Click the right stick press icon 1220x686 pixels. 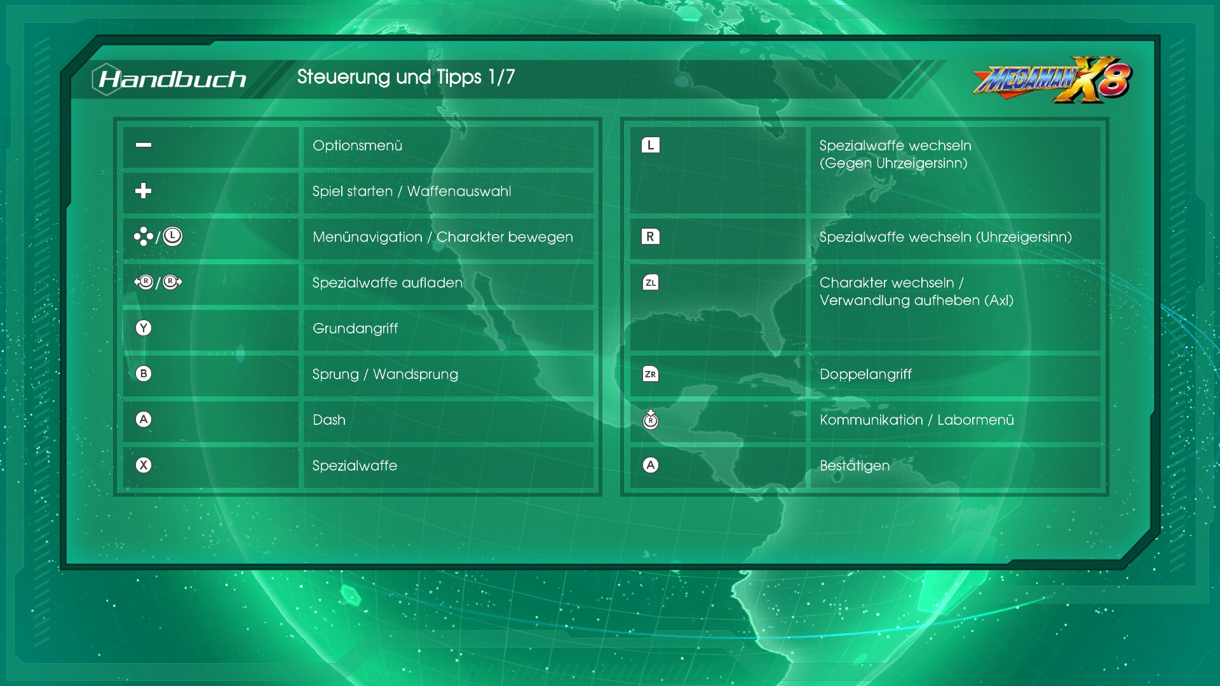650,419
